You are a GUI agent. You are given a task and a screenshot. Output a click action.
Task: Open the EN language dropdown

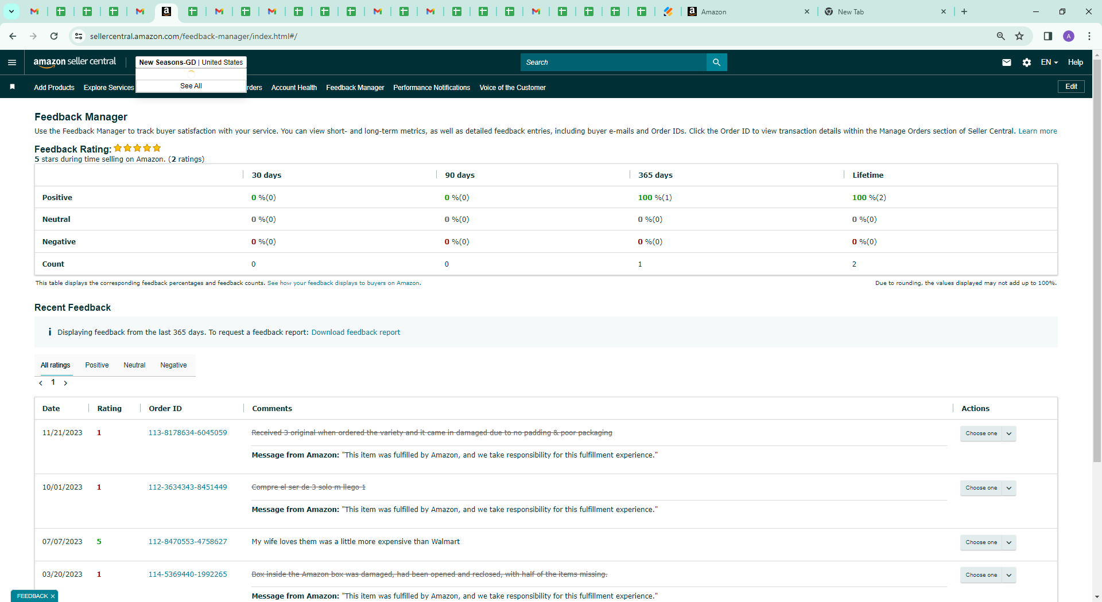1049,62
